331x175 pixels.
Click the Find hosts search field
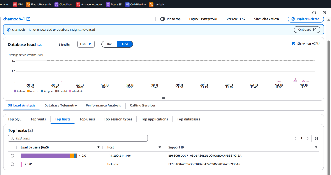tap(78, 138)
